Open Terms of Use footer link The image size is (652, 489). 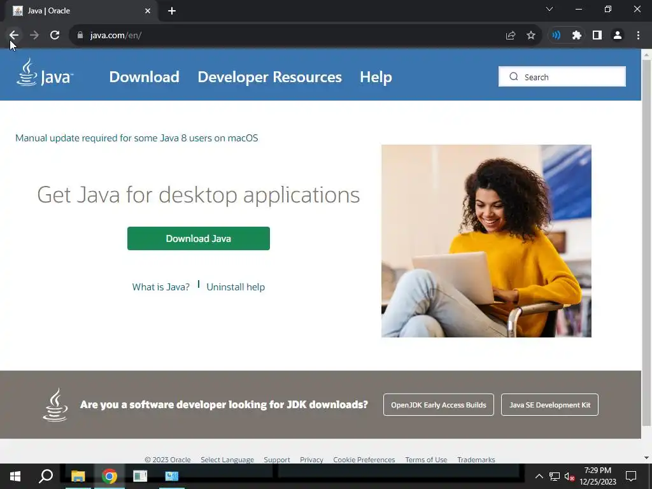pyautogui.click(x=426, y=460)
